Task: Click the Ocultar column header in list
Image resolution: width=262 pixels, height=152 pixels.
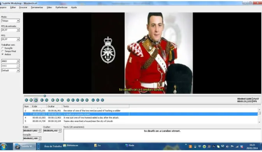Action: 54,106
